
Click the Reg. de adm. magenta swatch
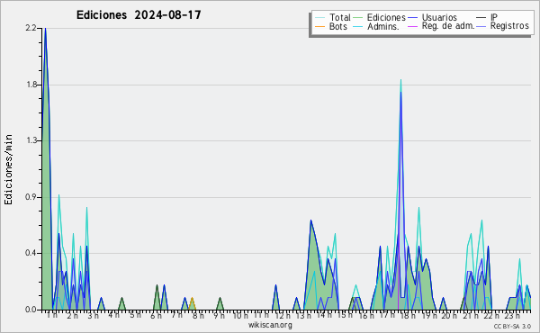412,26
